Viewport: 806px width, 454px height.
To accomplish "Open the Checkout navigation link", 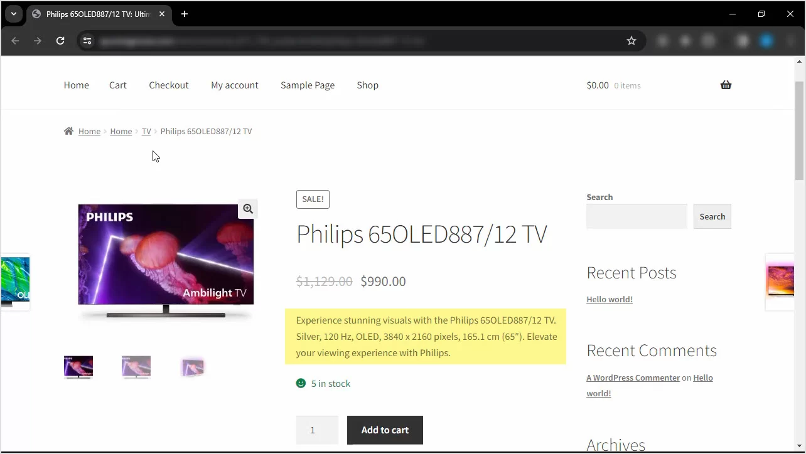I will (x=168, y=85).
